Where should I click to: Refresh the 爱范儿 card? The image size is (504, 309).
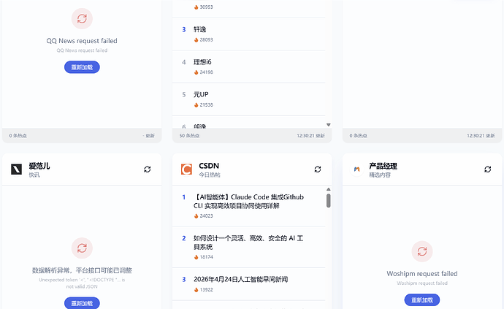147,169
